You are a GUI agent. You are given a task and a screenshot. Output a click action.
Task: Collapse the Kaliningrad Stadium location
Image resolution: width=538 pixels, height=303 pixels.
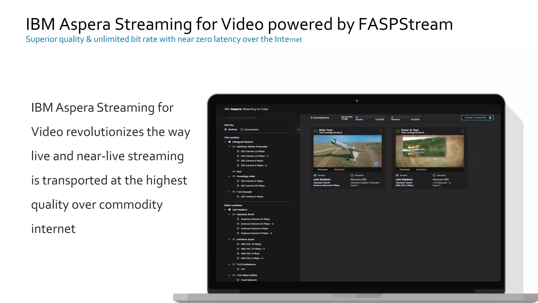click(x=225, y=142)
